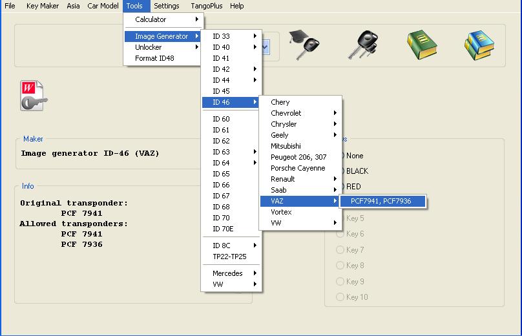Open the Settings menu
Image resolution: width=522 pixels, height=336 pixels.
tap(166, 6)
